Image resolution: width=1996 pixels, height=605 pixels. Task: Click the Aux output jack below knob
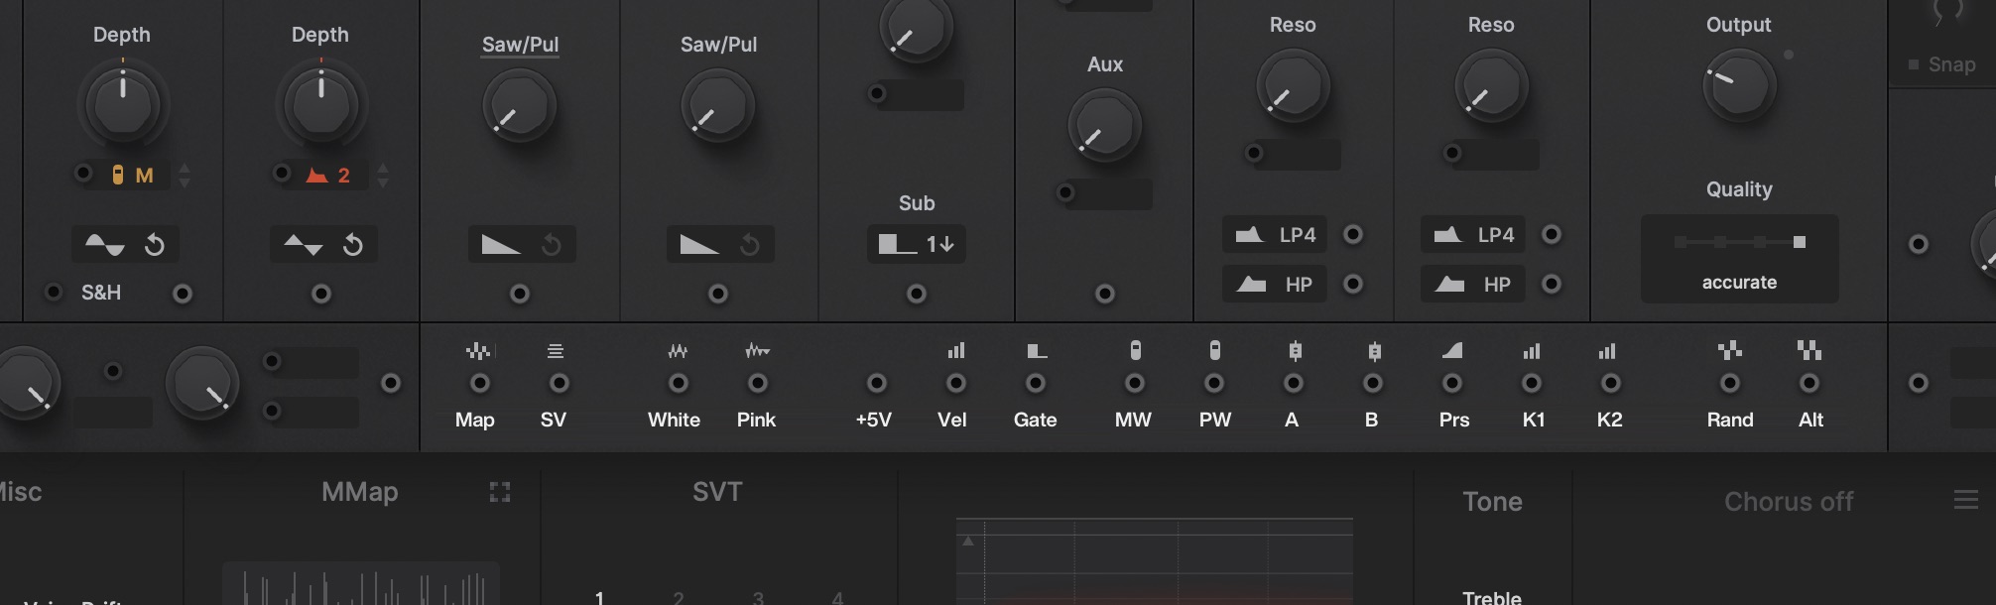tap(1105, 294)
